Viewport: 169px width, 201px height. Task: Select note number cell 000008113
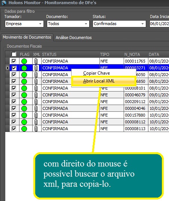pyautogui.click(x=136, y=129)
